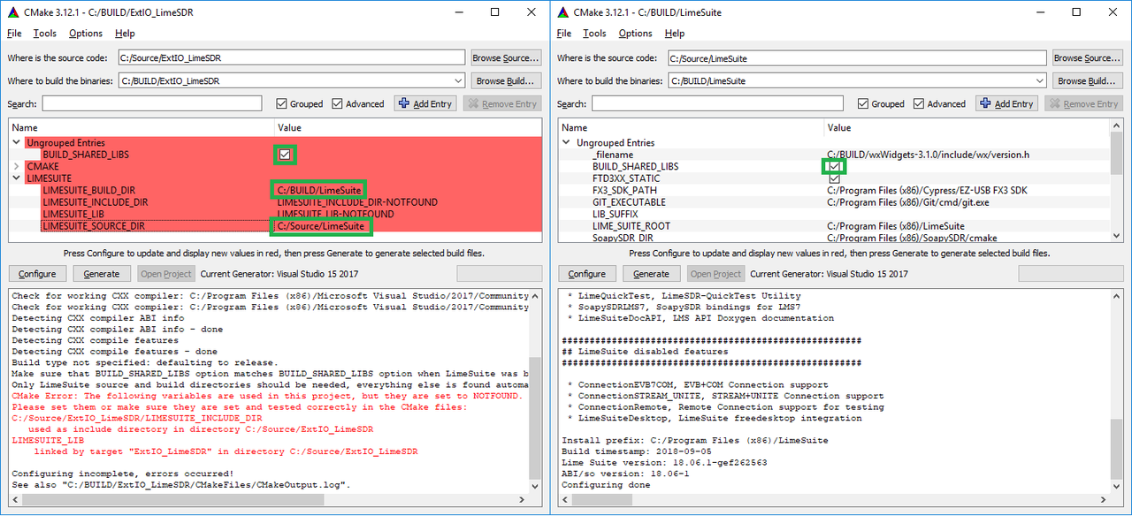The height and width of the screenshot is (516, 1132).
Task: Click Browse Source in LimeSuite window
Action: (1087, 57)
